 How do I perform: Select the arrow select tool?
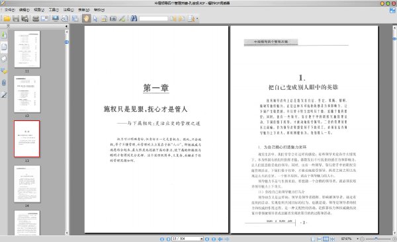point(95,19)
